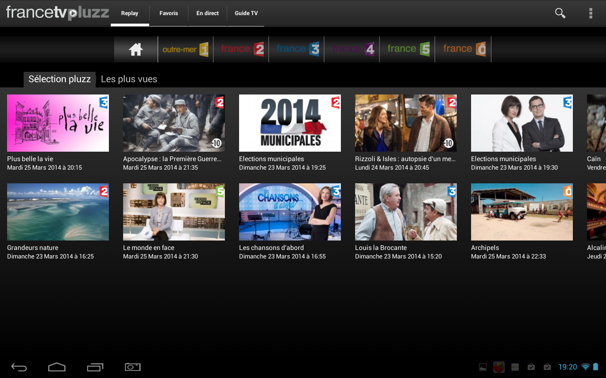This screenshot has width=606, height=378.
Task: Open the Les chansons d'abord thumbnail
Action: pyautogui.click(x=290, y=212)
